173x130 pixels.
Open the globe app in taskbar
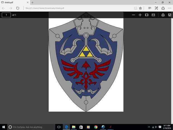[x=103, y=127]
